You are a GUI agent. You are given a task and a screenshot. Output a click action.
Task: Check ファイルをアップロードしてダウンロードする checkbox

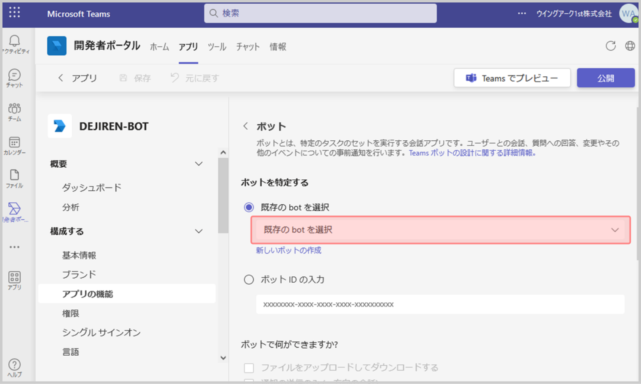pos(249,368)
